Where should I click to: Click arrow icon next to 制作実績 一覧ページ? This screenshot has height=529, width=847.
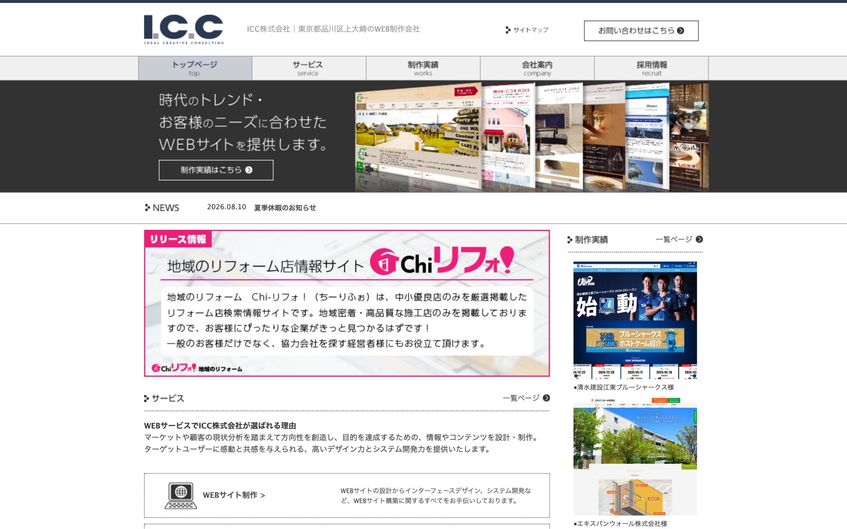pyautogui.click(x=699, y=239)
